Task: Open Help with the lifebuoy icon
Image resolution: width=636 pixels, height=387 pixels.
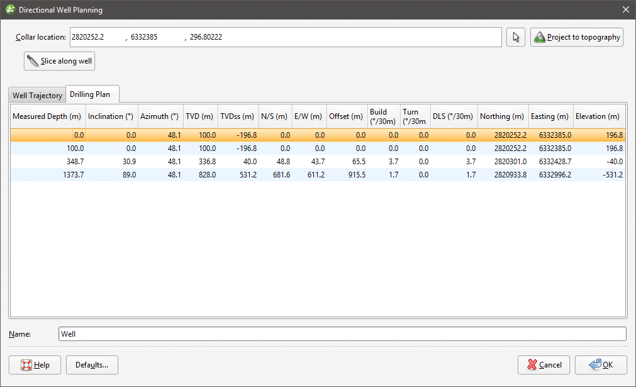Action: (35, 365)
